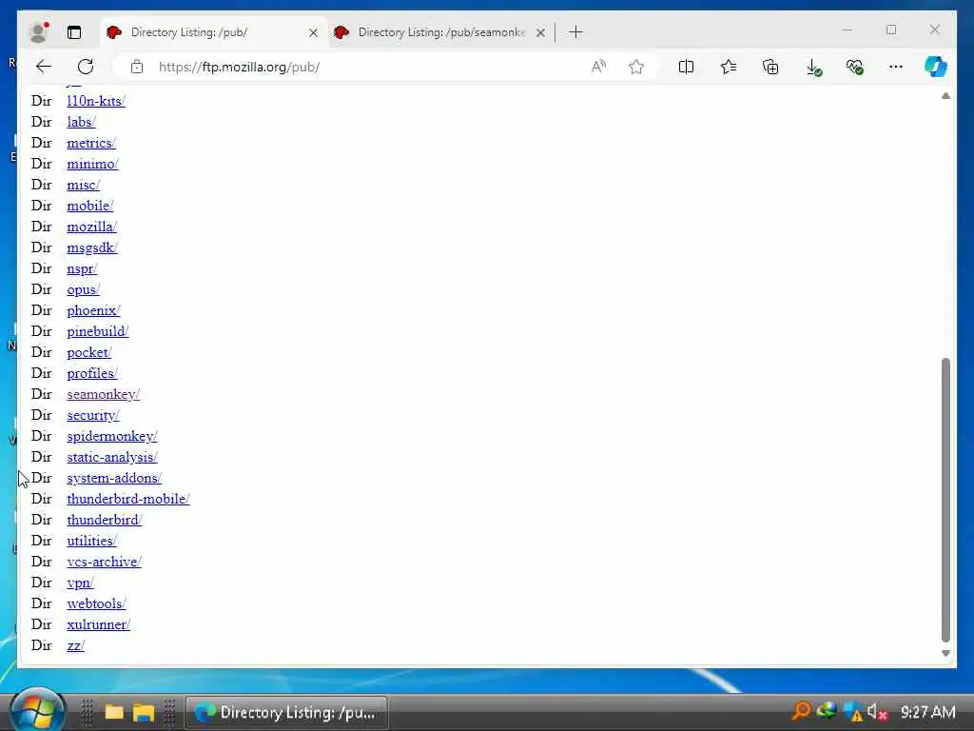974x731 pixels.
Task: Open the nspr/ directory link
Action: [82, 268]
